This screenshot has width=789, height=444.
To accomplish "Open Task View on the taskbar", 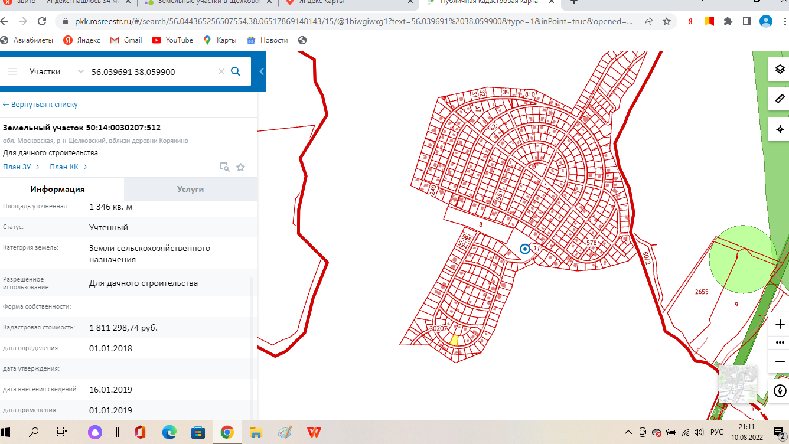I will click(61, 432).
